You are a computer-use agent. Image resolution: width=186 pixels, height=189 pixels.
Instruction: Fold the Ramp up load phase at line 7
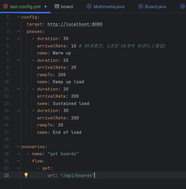[x=18, y=60]
